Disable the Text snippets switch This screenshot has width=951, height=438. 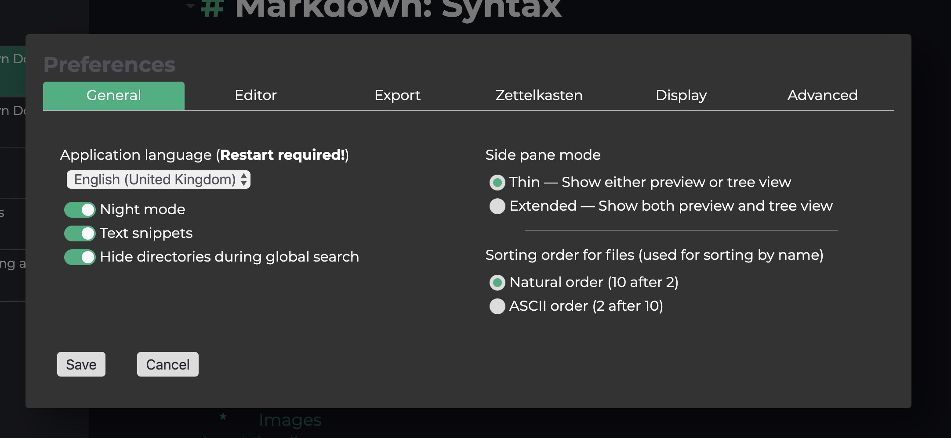[x=80, y=233]
